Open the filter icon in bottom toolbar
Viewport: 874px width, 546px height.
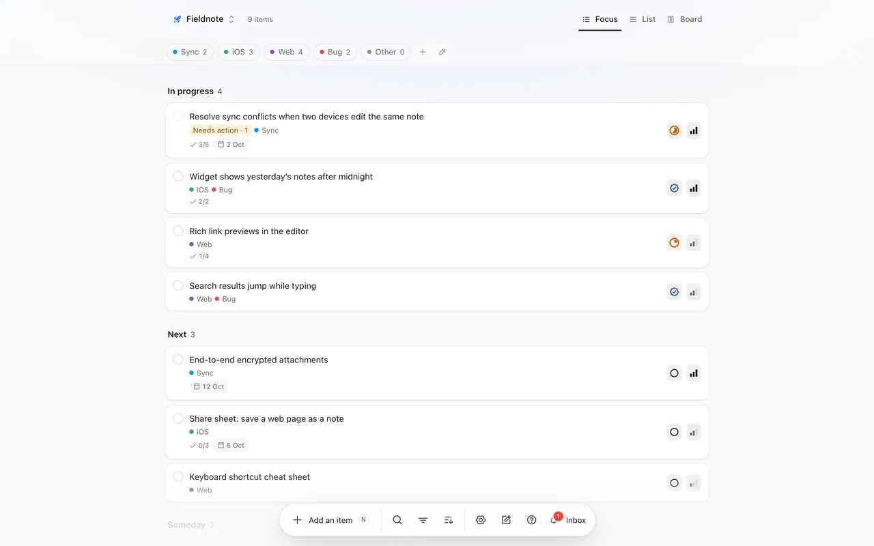pos(423,520)
